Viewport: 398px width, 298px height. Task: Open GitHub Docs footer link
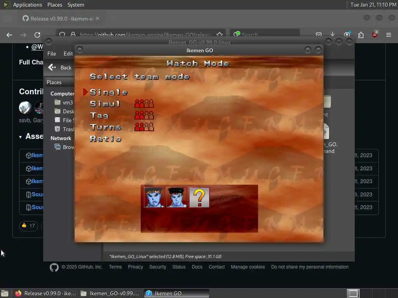coord(197,267)
